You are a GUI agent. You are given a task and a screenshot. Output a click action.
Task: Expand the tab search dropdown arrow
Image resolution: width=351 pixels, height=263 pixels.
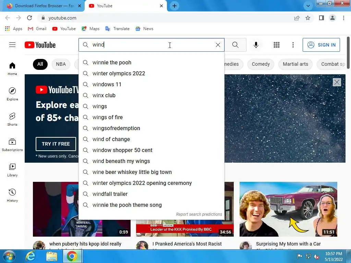pyautogui.click(x=308, y=6)
